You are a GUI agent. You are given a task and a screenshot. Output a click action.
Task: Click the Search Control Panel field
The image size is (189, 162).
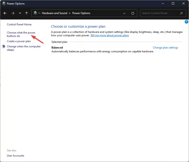pyautogui.click(x=163, y=13)
